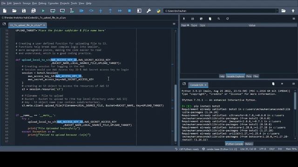Viewport: 298px width, 167px height.
Task: Browse a working directory via folder icon
Action: (284, 11)
